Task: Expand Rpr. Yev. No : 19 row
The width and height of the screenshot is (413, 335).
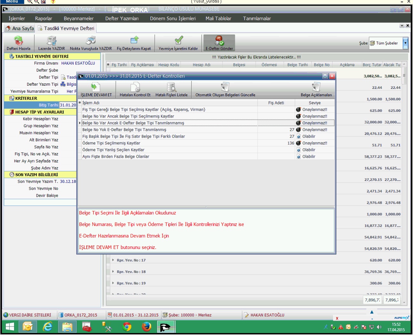Action: 113,283
